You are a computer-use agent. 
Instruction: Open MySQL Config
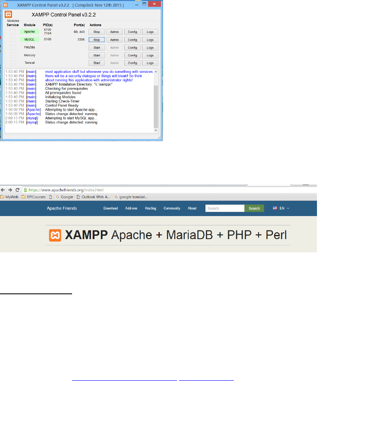pyautogui.click(x=133, y=40)
